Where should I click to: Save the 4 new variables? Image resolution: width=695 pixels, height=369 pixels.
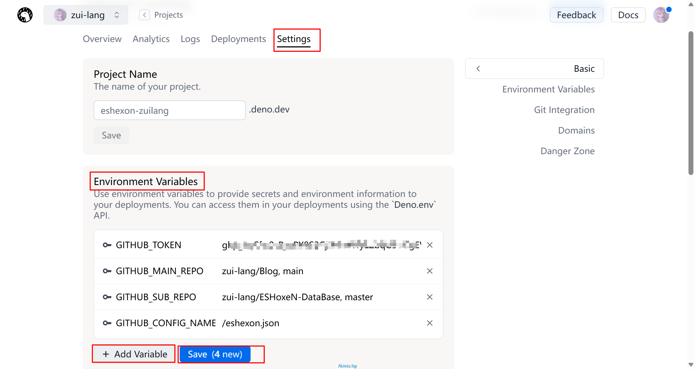coord(215,354)
